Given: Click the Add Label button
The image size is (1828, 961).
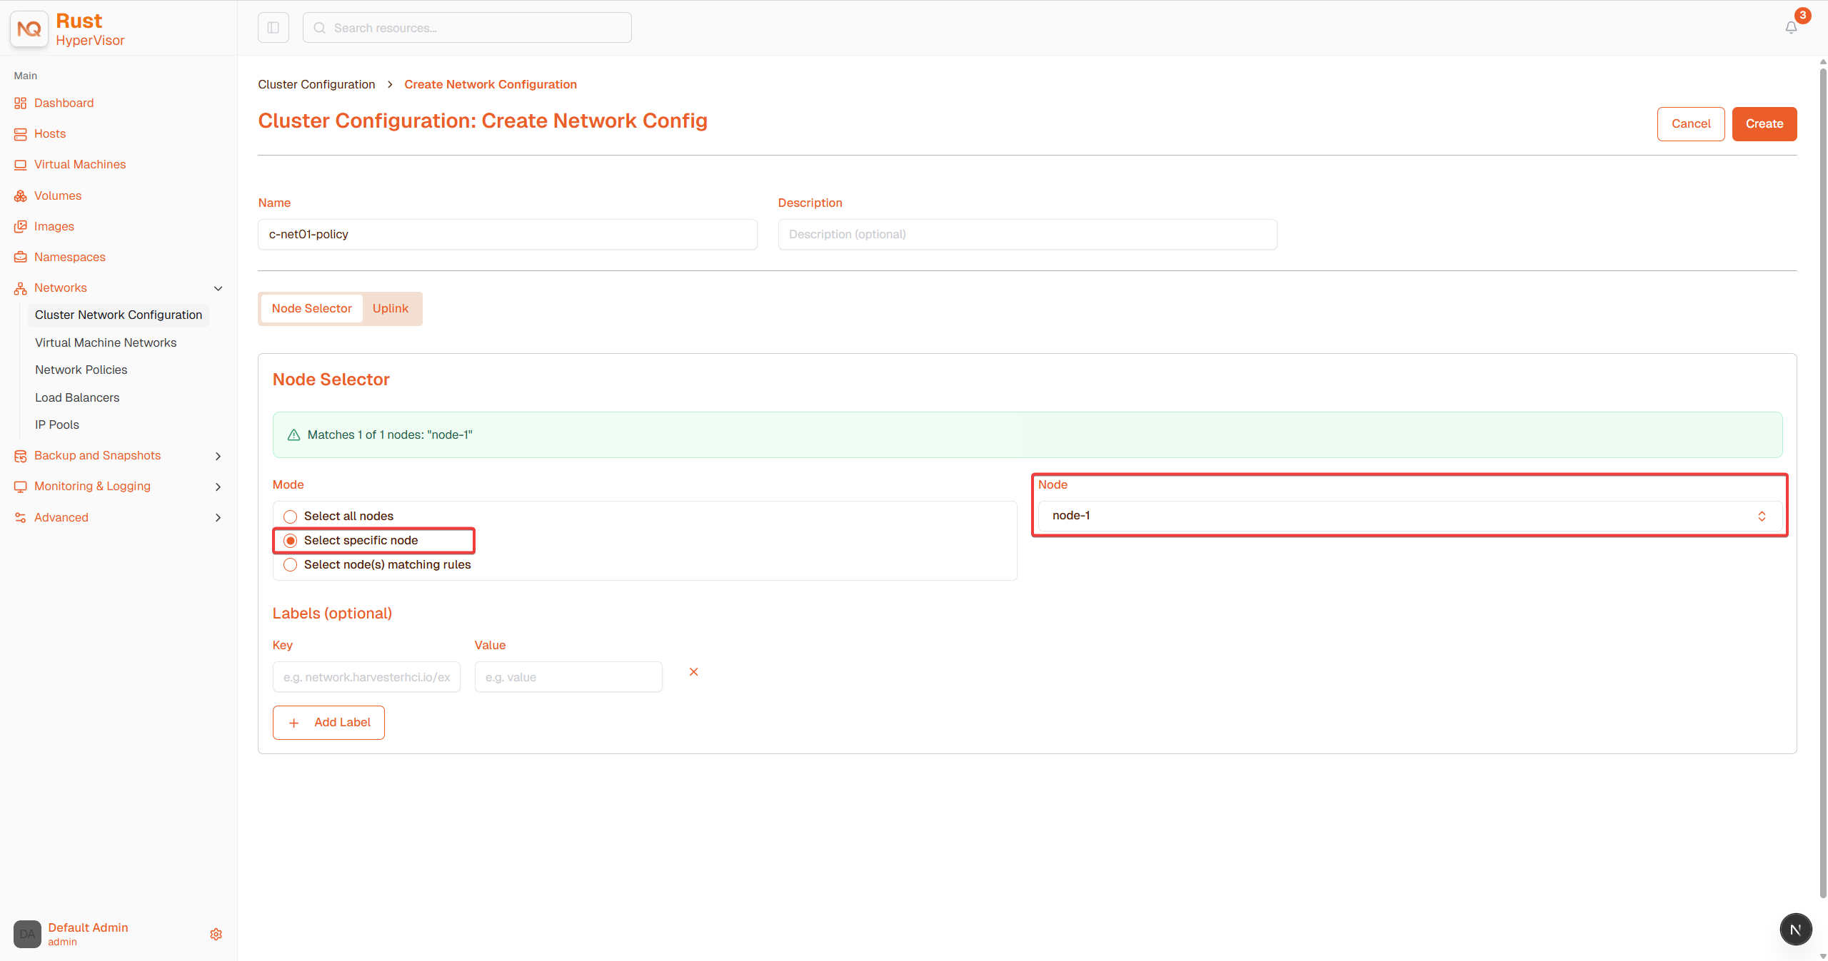Looking at the screenshot, I should [x=328, y=723].
